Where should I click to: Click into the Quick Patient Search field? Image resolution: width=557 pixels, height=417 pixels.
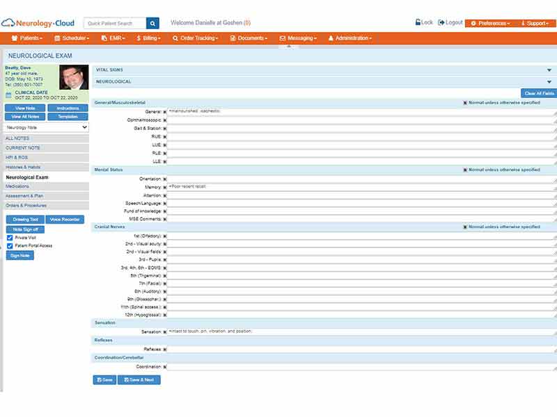[x=115, y=24]
